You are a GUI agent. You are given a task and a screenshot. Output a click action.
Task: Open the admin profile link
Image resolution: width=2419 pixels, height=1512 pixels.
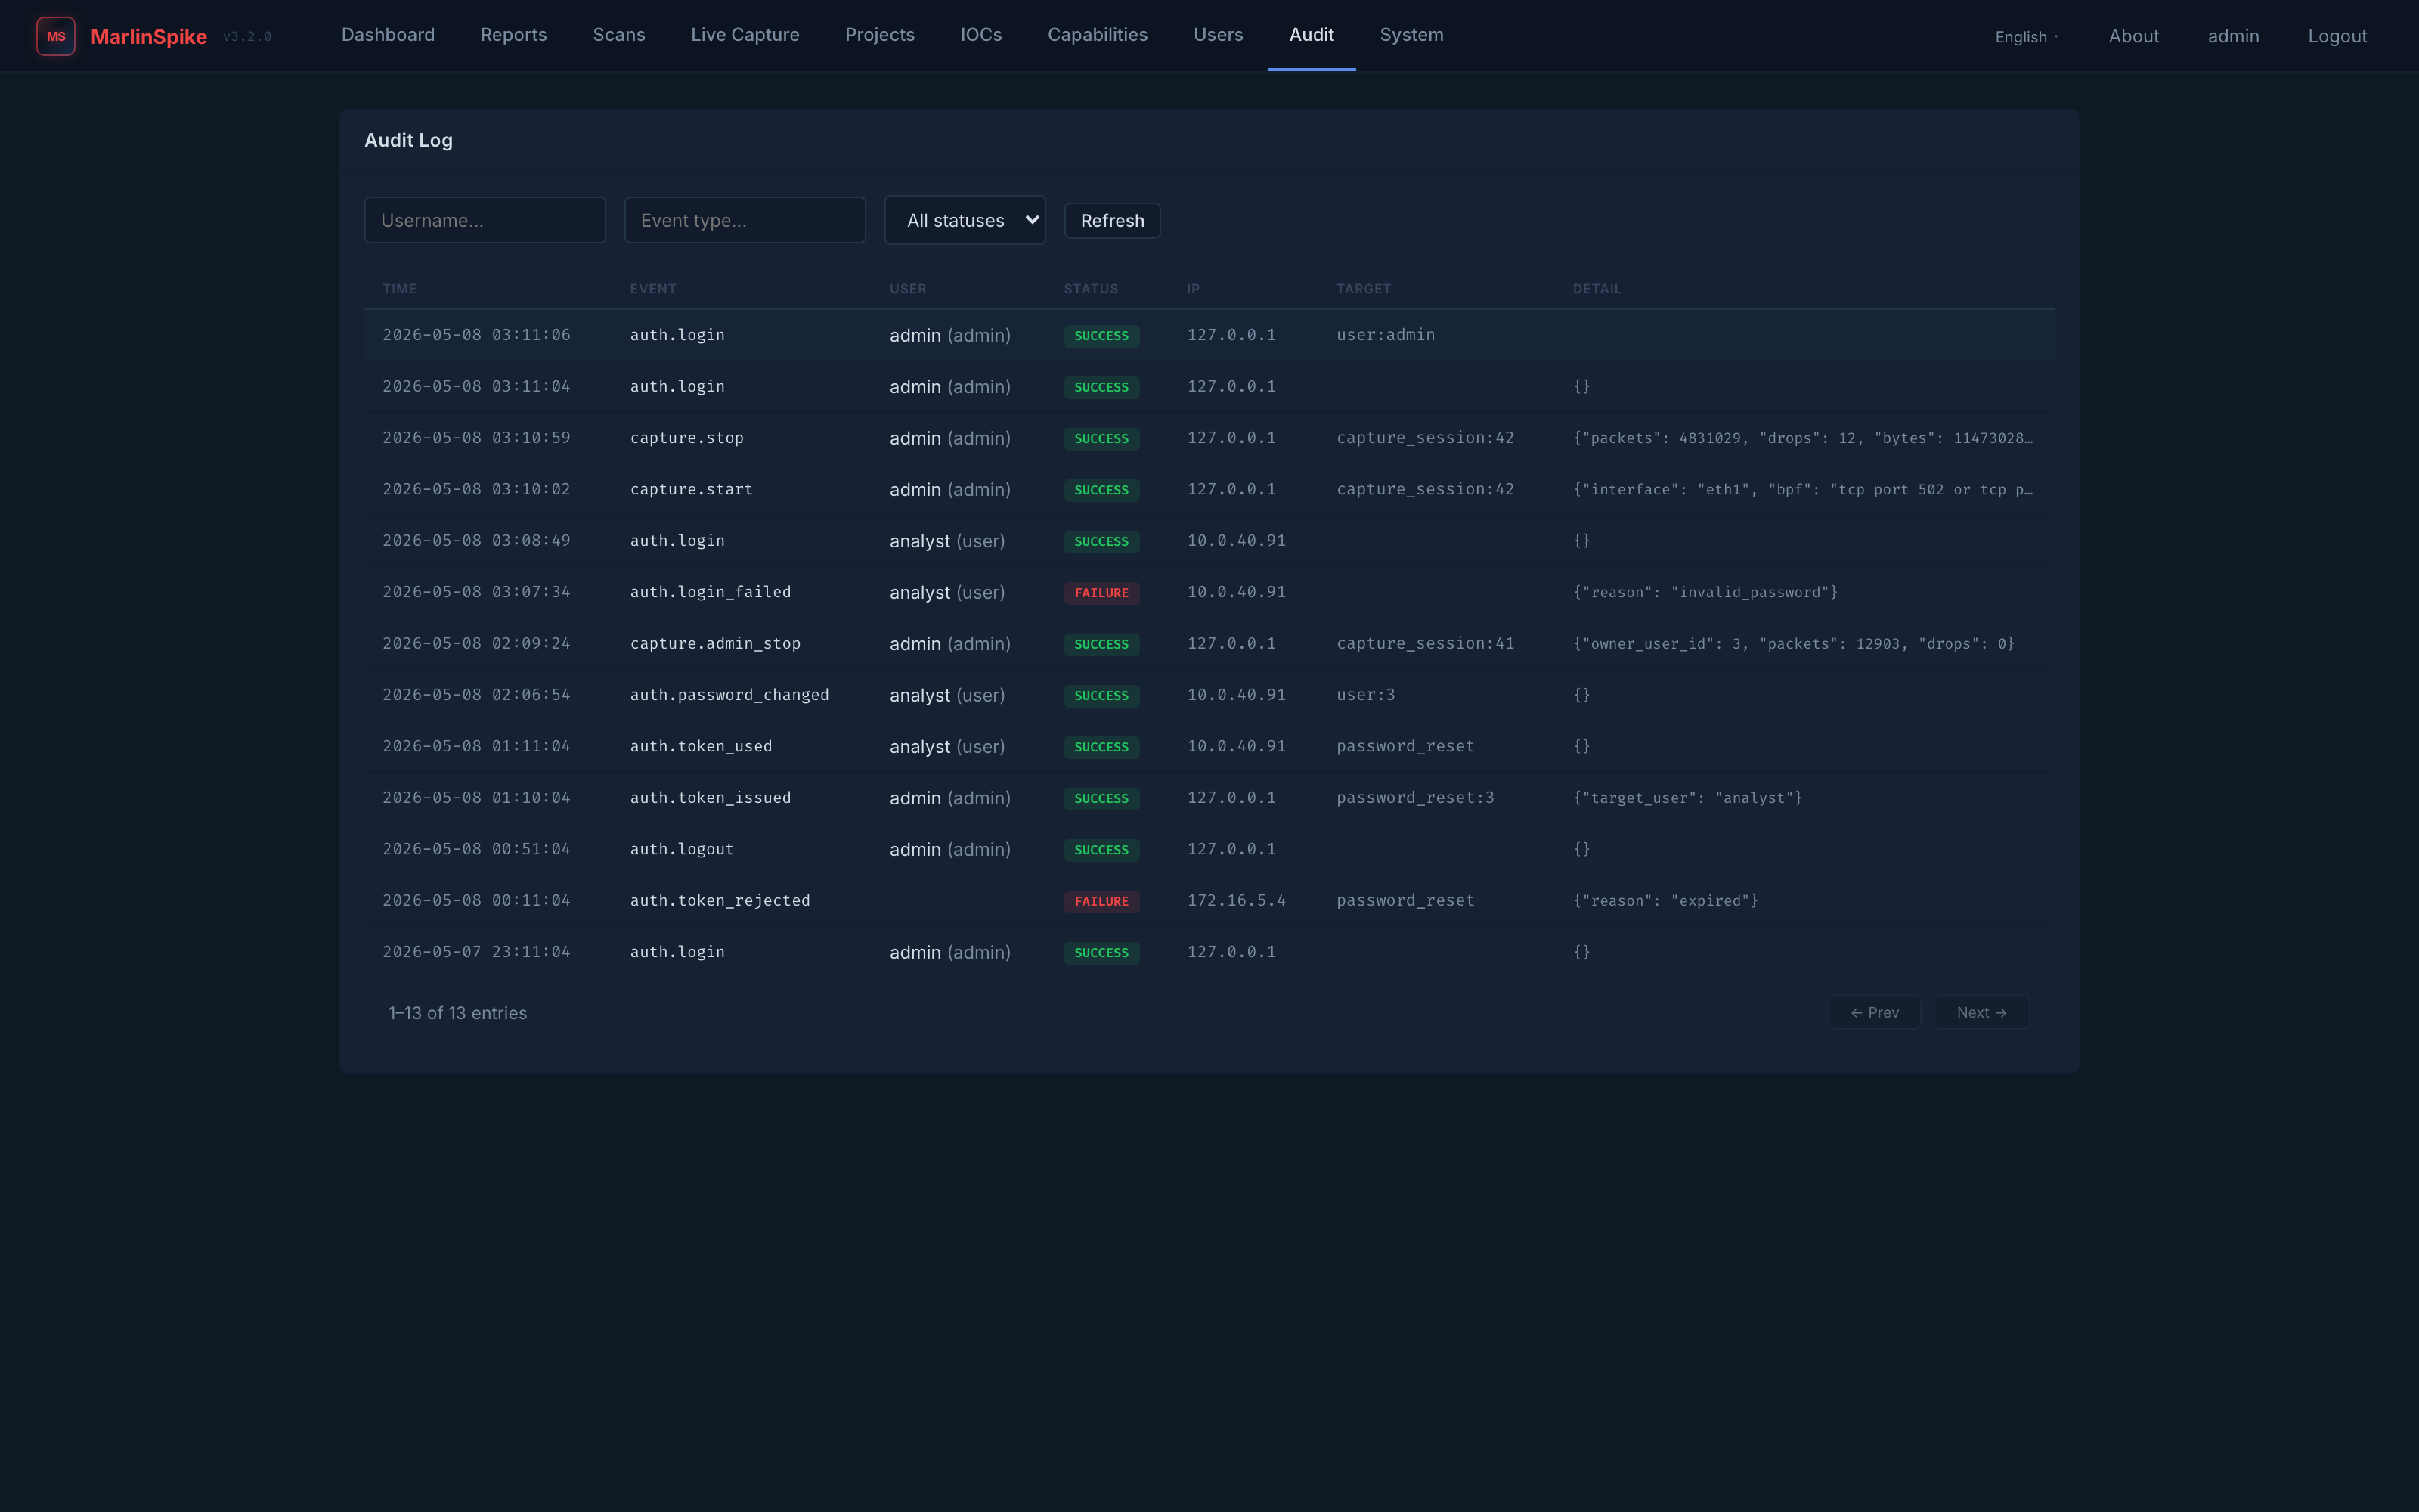(2233, 36)
